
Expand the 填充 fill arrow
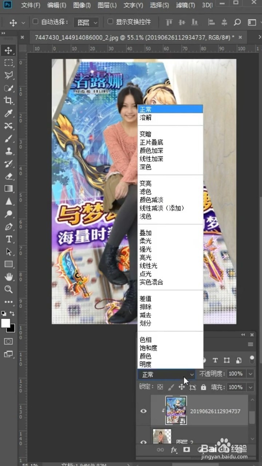250,387
